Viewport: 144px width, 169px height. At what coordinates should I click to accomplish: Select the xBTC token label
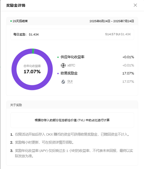click(x=71, y=65)
